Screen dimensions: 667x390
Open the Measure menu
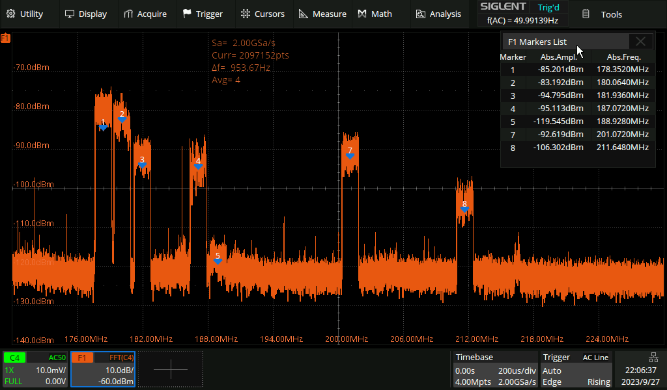click(x=322, y=14)
